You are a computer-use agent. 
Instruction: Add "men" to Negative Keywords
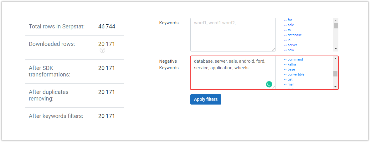289,84
